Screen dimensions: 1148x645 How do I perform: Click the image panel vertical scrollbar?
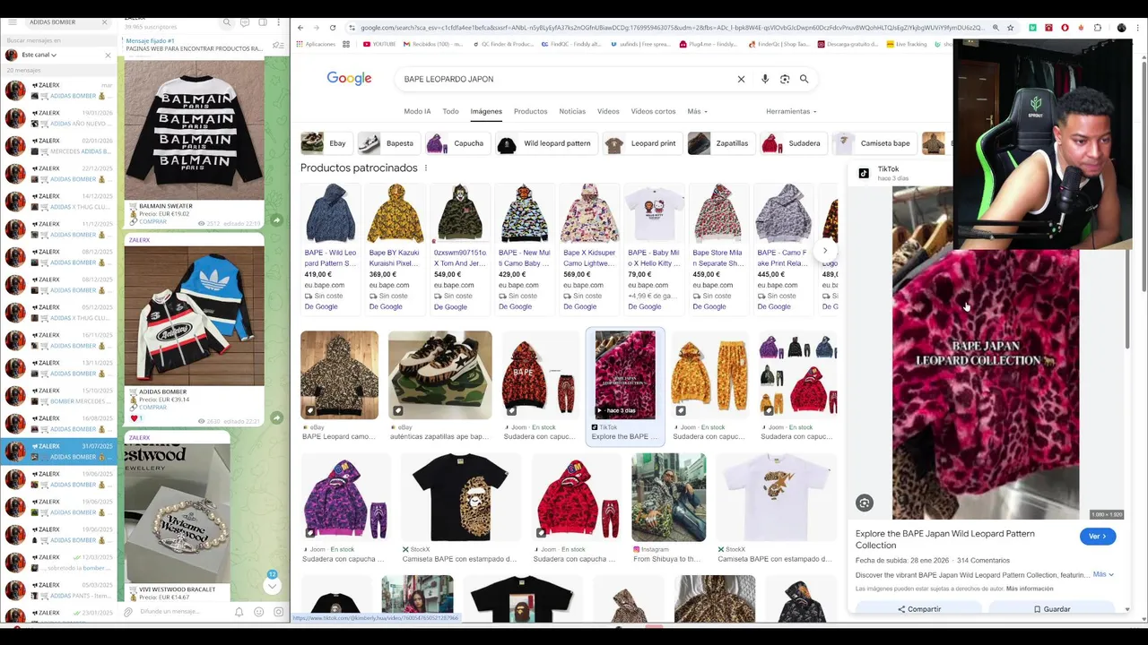1127,300
